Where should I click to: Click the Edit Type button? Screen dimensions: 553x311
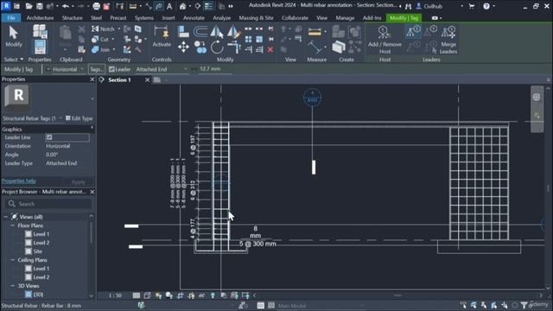(x=79, y=118)
